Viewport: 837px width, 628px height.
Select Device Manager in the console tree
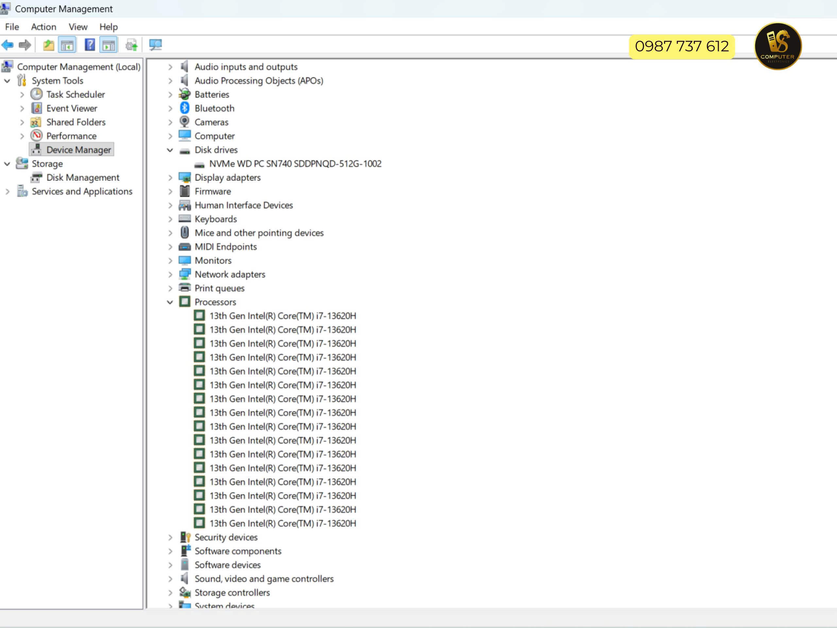click(x=79, y=149)
